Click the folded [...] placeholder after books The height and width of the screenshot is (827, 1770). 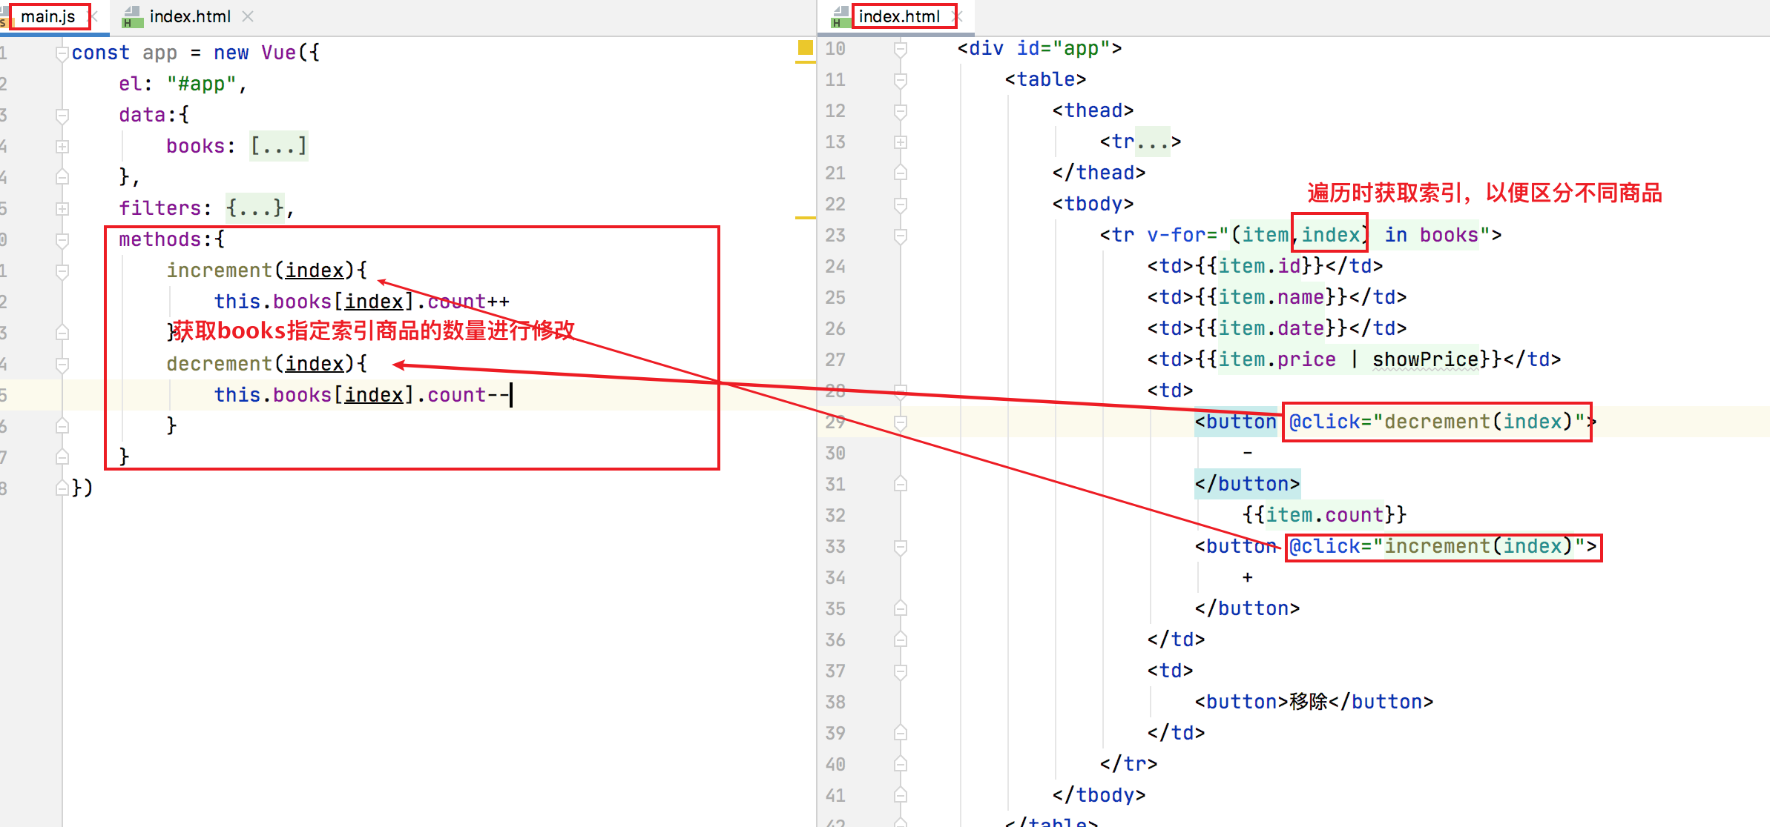click(x=278, y=146)
